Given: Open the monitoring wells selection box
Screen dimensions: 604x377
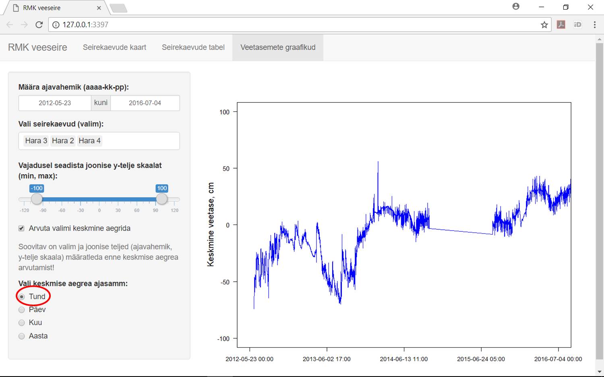Looking at the screenshot, I should tap(137, 141).
